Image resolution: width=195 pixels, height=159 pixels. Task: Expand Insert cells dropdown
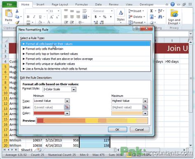point(143,11)
